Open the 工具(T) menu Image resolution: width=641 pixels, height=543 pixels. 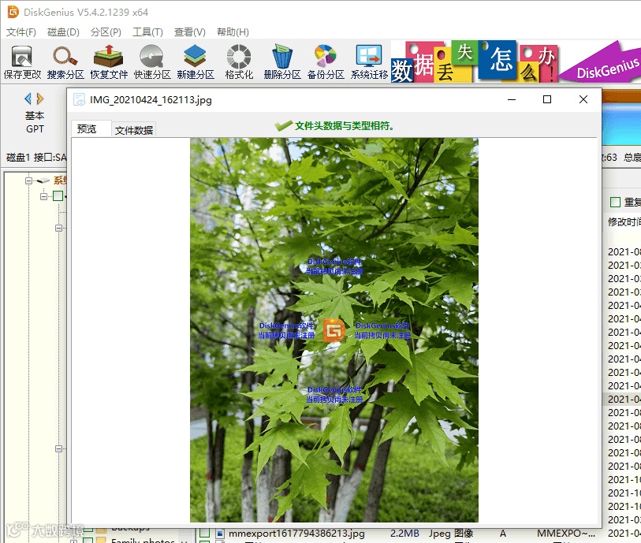tap(147, 32)
